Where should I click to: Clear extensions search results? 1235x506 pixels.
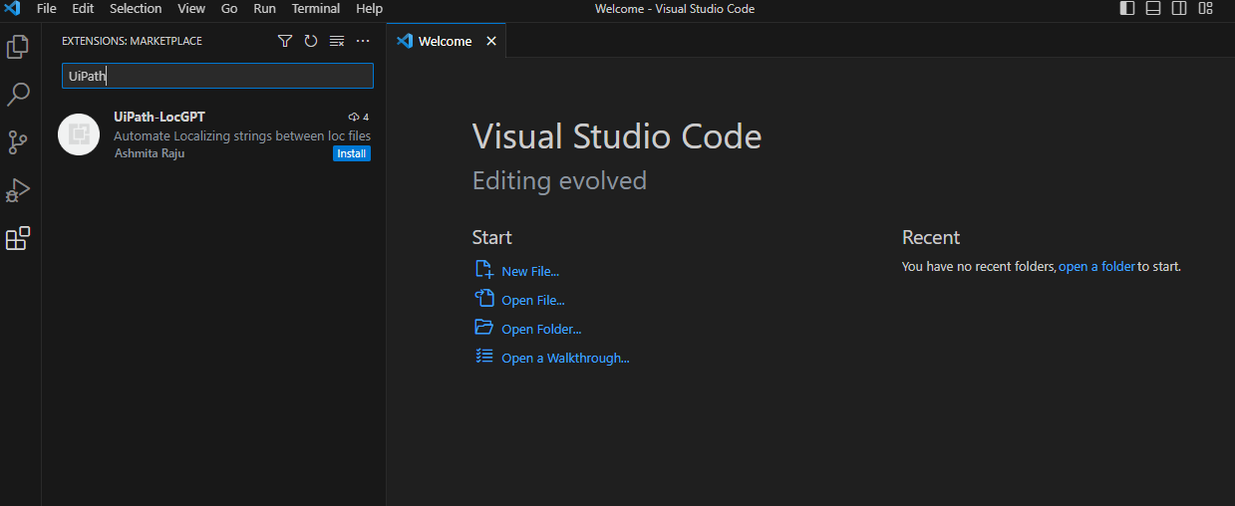pyautogui.click(x=337, y=41)
